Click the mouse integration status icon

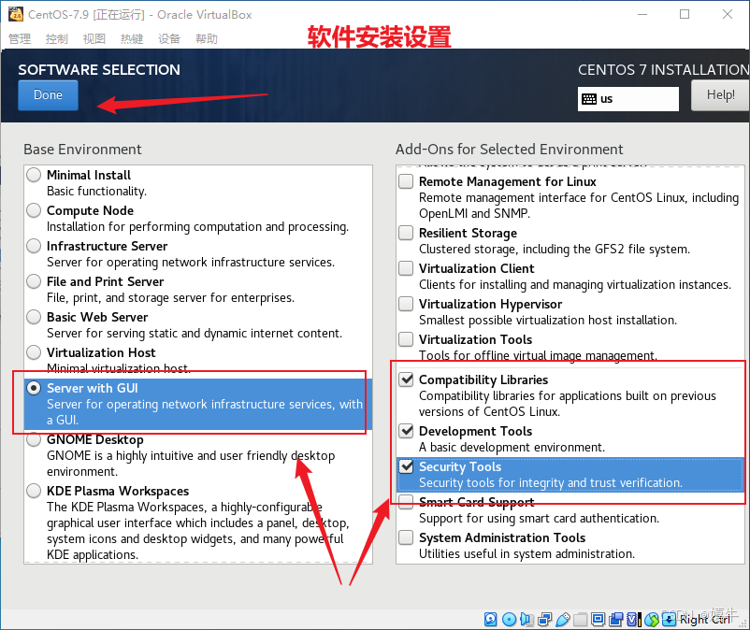pos(652,620)
